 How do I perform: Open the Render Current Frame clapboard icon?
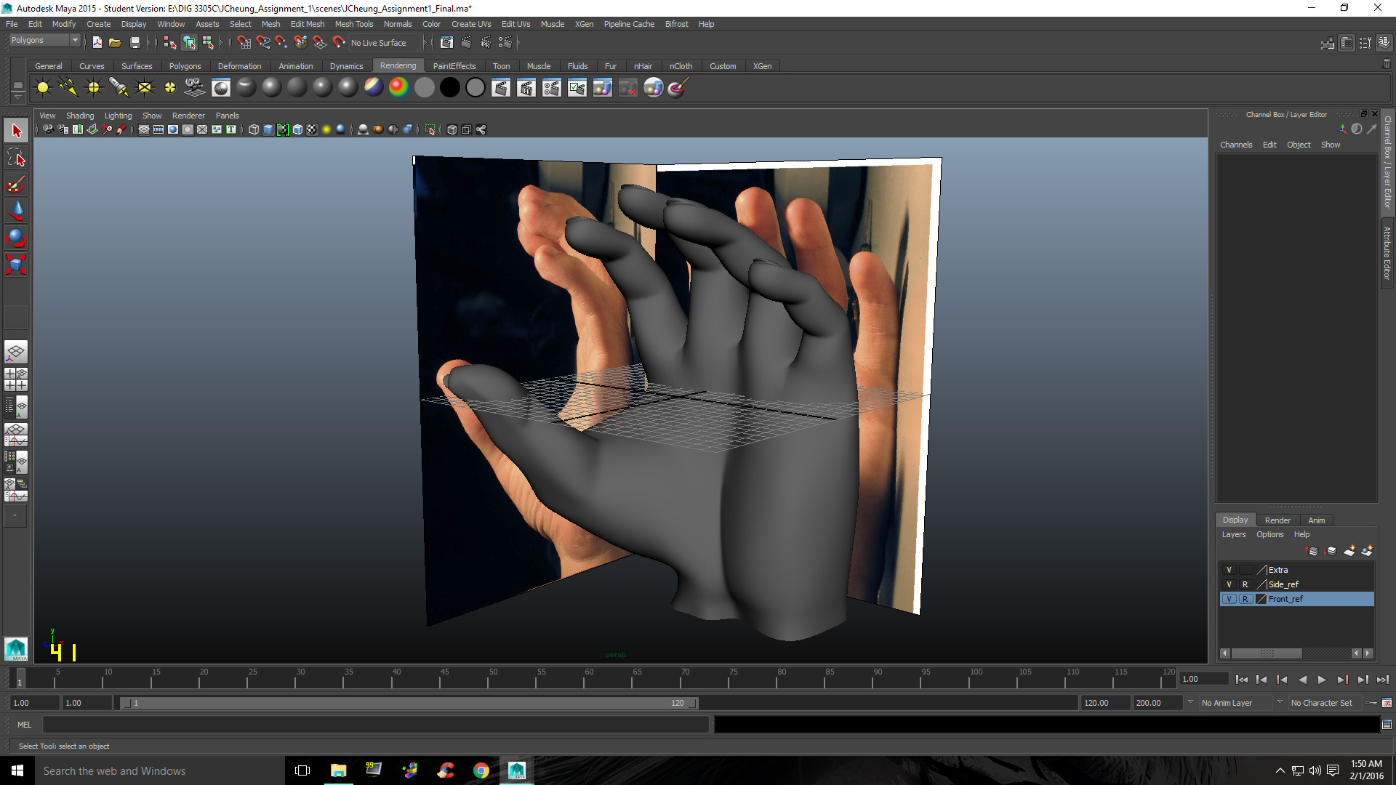click(x=501, y=87)
